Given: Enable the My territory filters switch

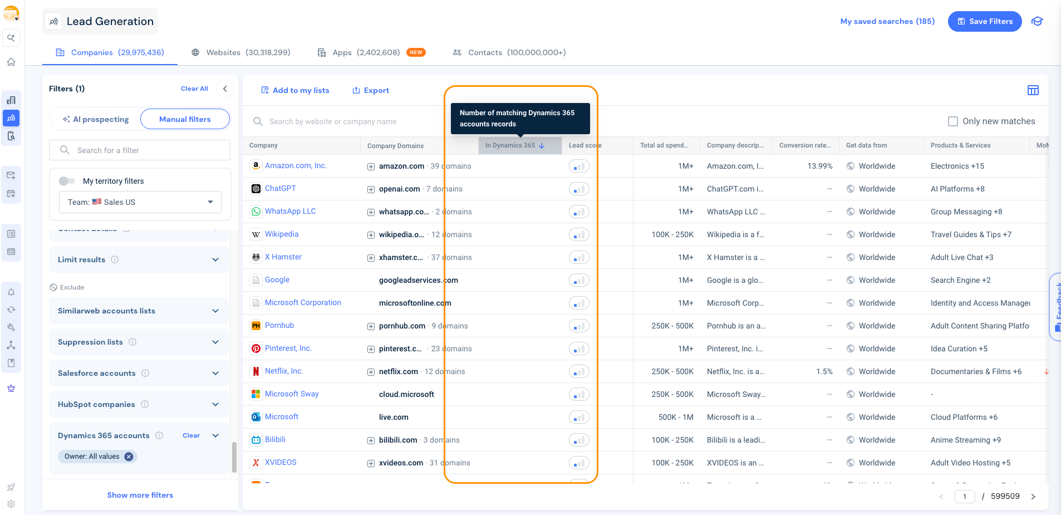Looking at the screenshot, I should [x=67, y=181].
